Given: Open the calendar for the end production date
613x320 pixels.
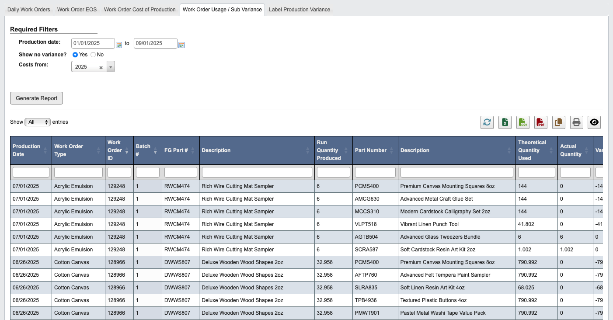Looking at the screenshot, I should 181,45.
